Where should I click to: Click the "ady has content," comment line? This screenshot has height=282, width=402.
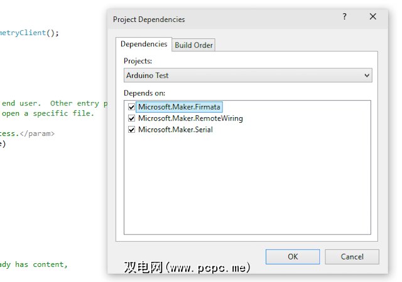point(33,264)
